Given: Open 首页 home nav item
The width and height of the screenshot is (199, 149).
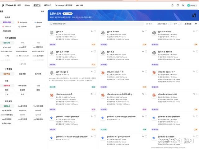Looking at the screenshot, I should pos(19,5).
